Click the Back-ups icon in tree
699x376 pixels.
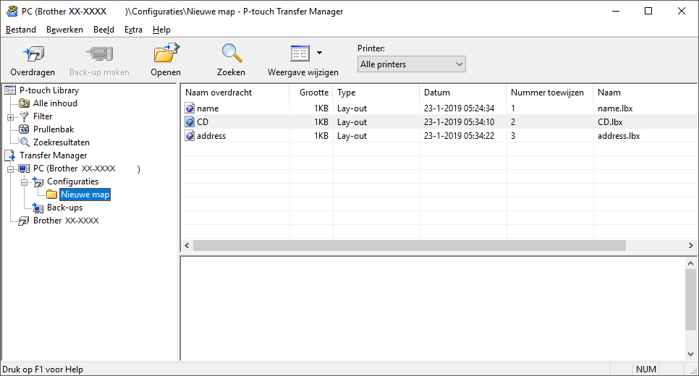(x=38, y=208)
